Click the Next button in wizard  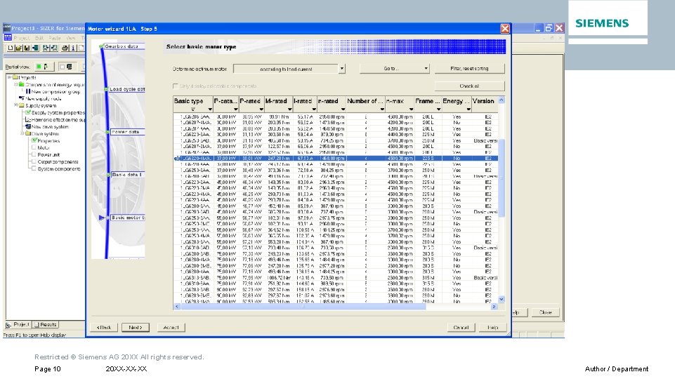[x=135, y=327]
